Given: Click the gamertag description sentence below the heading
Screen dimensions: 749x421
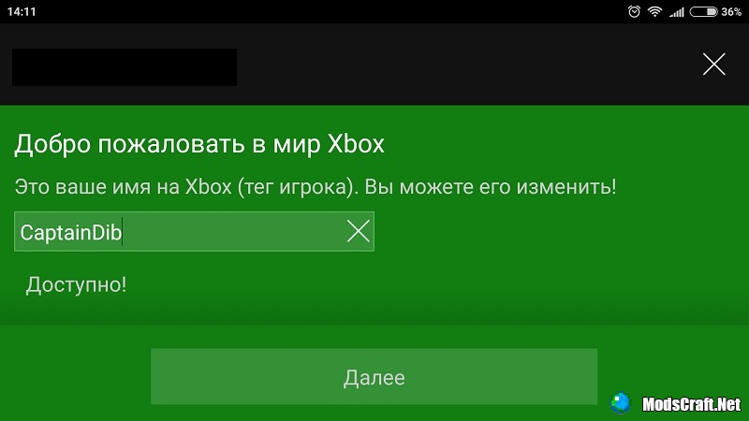Looking at the screenshot, I should click(316, 186).
